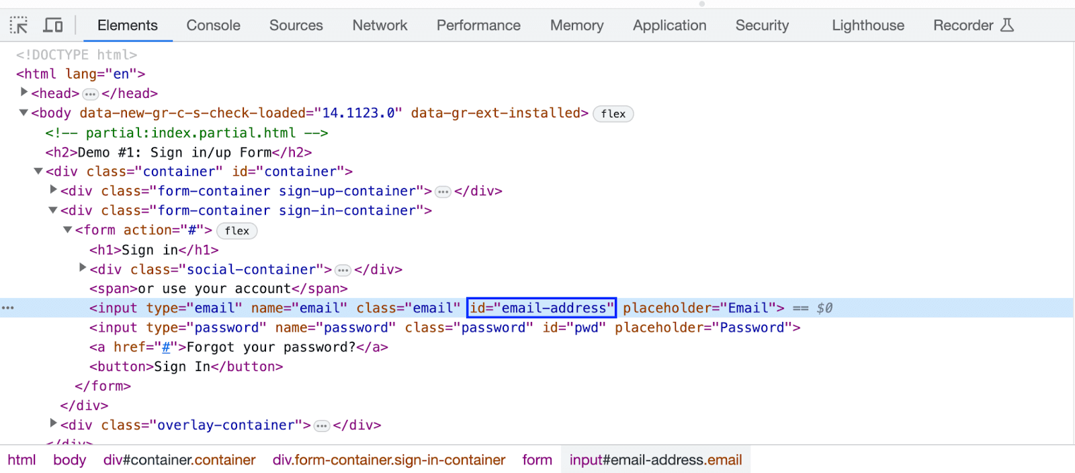Select the email input node row
This screenshot has width=1075, height=473.
(537, 308)
